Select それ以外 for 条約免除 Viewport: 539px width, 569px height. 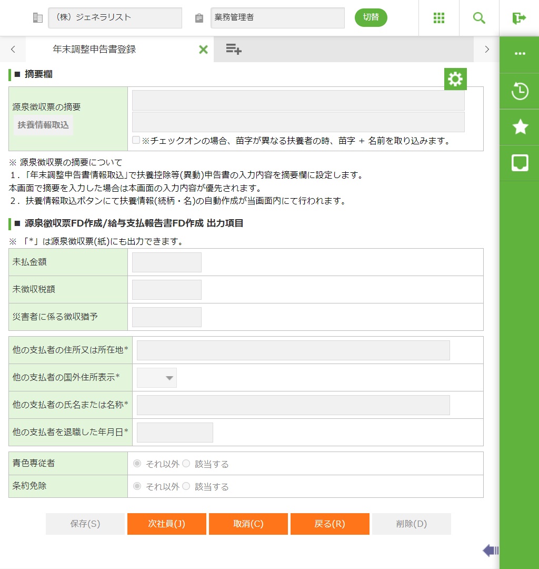click(137, 486)
